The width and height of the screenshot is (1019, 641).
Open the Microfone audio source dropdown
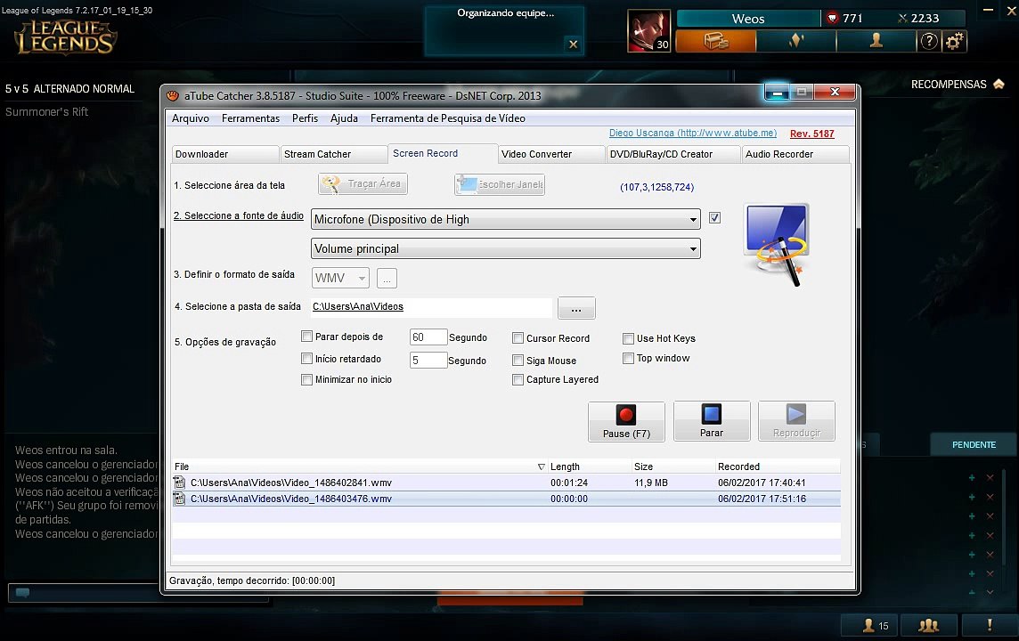point(506,220)
